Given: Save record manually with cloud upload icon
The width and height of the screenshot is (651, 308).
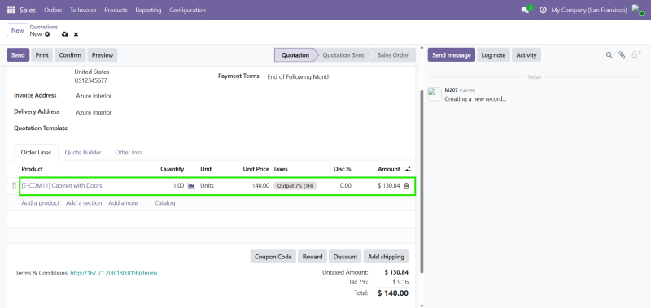Looking at the screenshot, I should pyautogui.click(x=65, y=34).
